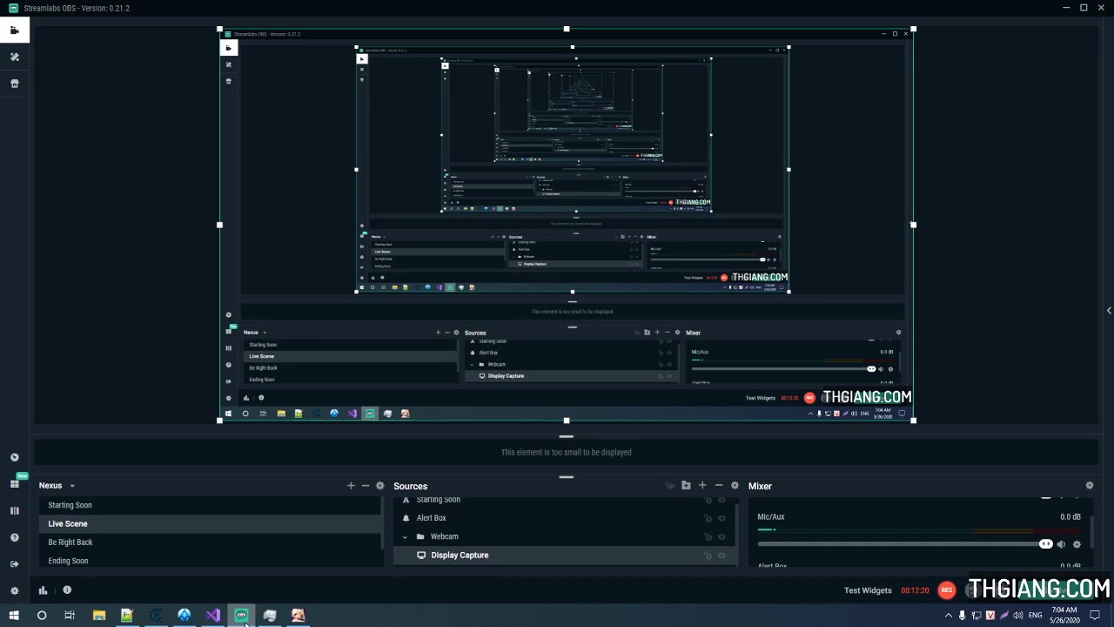Open the Layout Editor icon marked New
Screen dimensions: 1114x627
pyautogui.click(x=15, y=483)
